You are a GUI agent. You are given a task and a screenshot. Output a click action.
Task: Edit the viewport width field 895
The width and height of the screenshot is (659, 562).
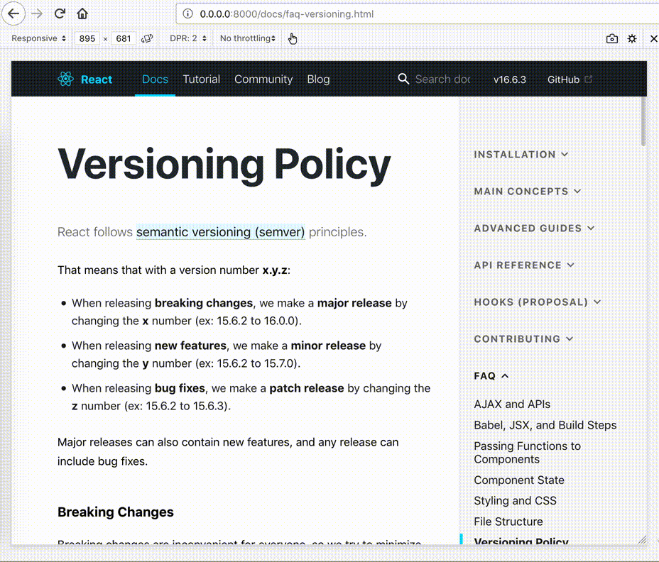(87, 38)
